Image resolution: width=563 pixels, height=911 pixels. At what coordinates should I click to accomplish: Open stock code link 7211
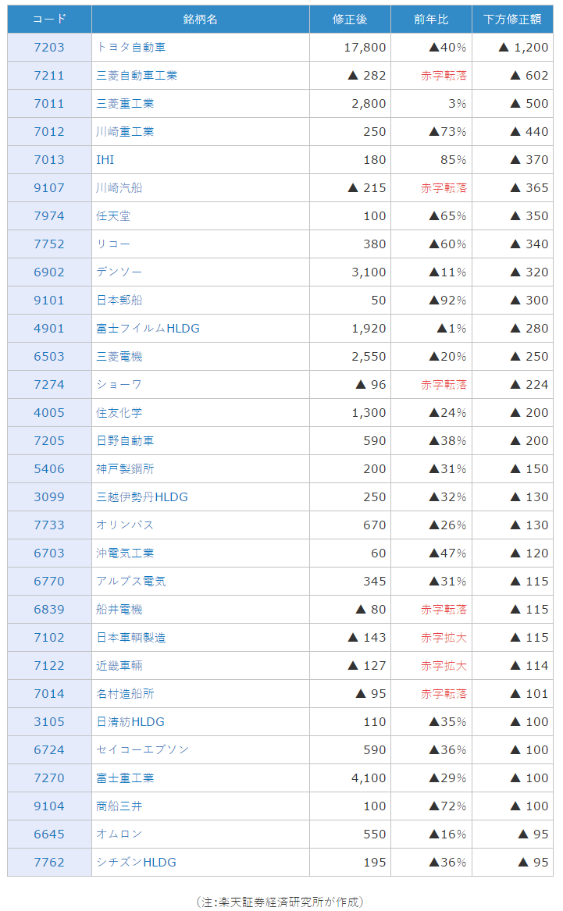(x=49, y=76)
